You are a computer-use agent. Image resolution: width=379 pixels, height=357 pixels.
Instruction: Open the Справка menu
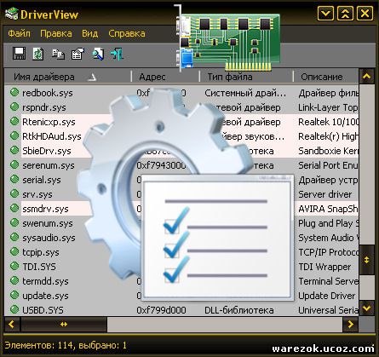tap(127, 33)
